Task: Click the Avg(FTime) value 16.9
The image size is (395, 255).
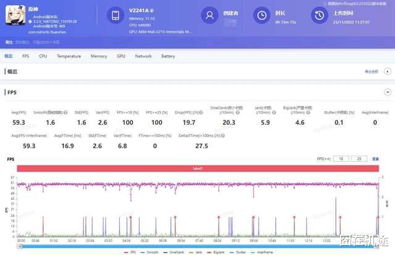Action: 67,146
